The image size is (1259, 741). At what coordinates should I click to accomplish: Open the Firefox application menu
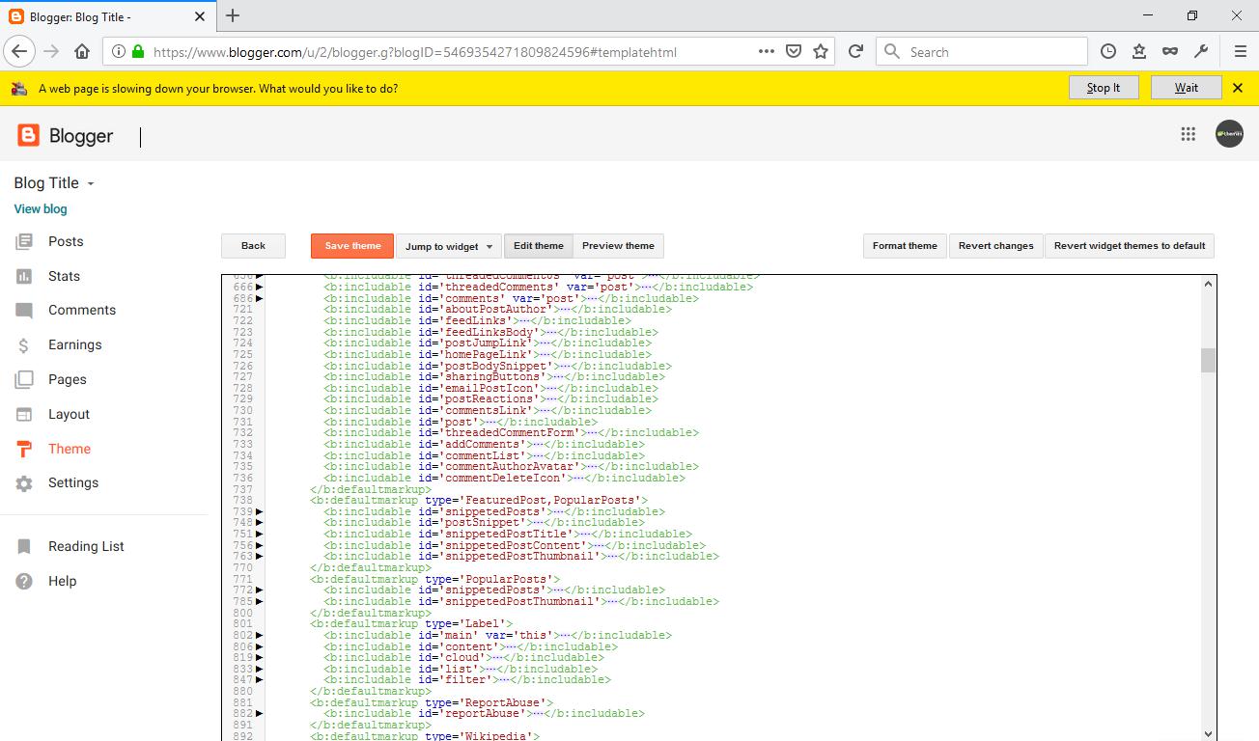click(x=1239, y=51)
